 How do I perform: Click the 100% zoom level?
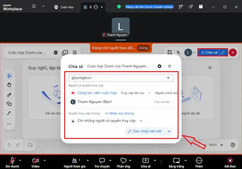pos(213,145)
